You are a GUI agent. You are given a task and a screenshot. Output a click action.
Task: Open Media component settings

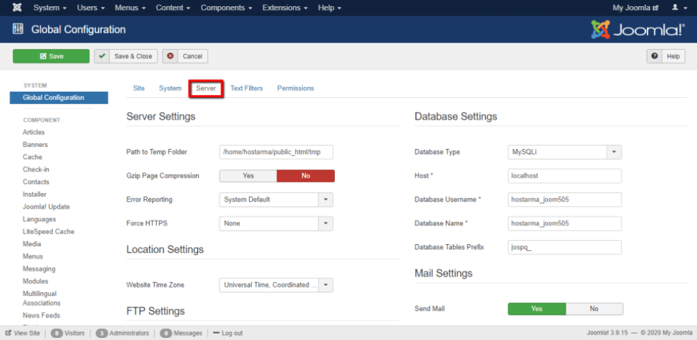pos(32,244)
